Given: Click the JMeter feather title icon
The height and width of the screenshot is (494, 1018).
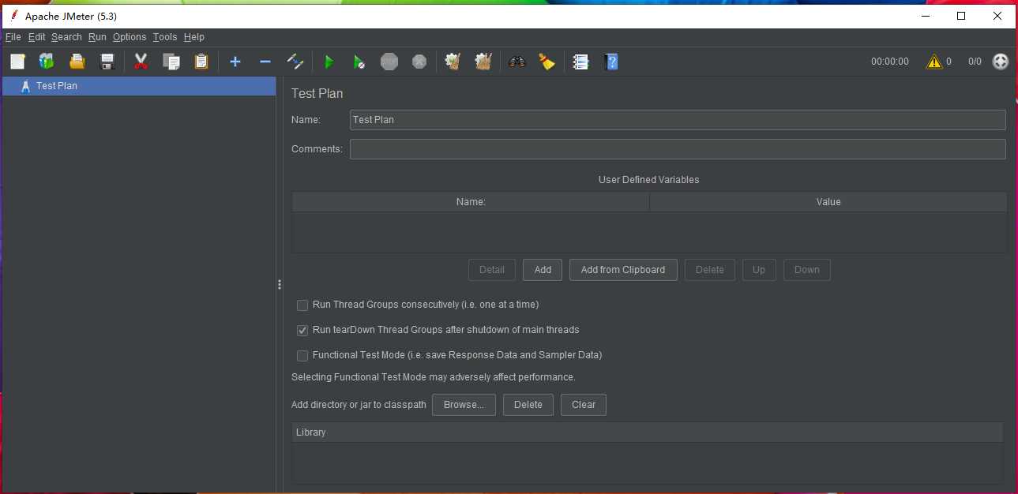Looking at the screenshot, I should tap(14, 16).
